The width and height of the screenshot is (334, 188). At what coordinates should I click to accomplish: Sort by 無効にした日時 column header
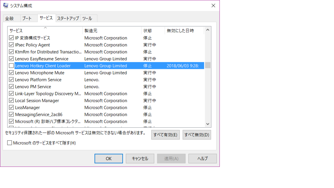pyautogui.click(x=184, y=31)
